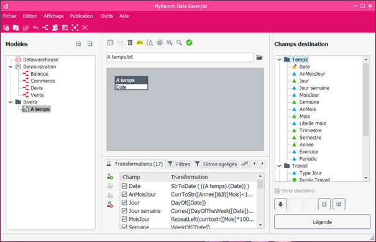Select the Devis model
The width and height of the screenshot is (376, 242).
coord(37,88)
